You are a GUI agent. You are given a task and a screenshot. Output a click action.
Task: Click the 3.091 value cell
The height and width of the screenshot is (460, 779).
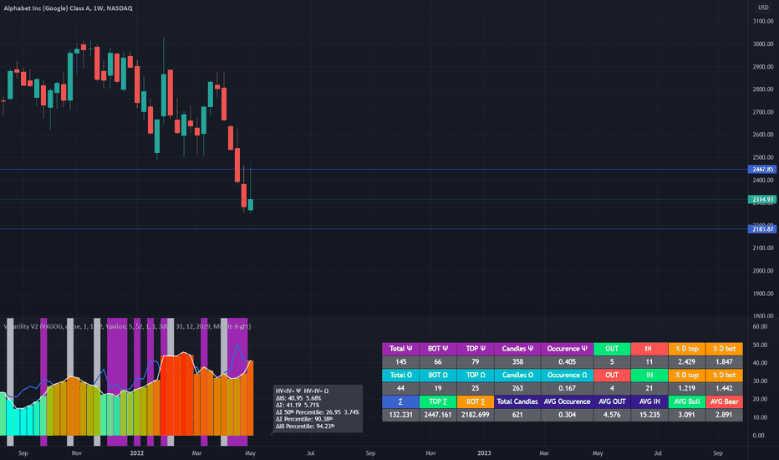coord(686,415)
